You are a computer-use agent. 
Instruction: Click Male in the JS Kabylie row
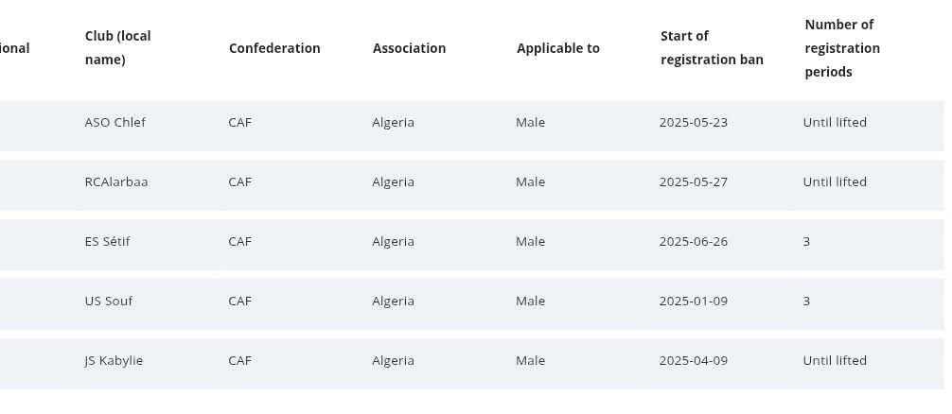click(x=530, y=361)
